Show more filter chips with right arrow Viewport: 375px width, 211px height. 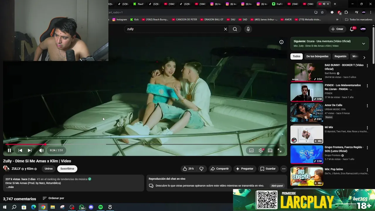[364, 57]
